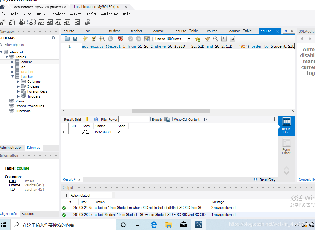Execute the query with lightning bolt icon
The image size is (315, 230).
[x=86, y=39]
